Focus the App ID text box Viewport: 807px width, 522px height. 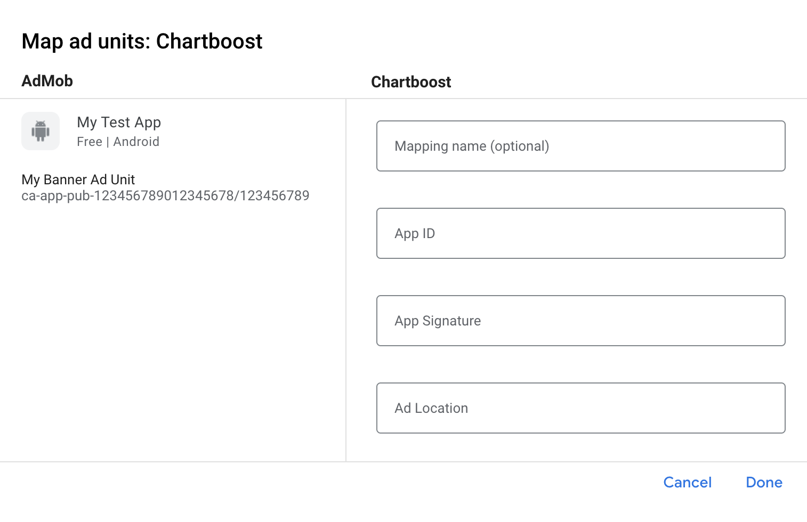580,233
